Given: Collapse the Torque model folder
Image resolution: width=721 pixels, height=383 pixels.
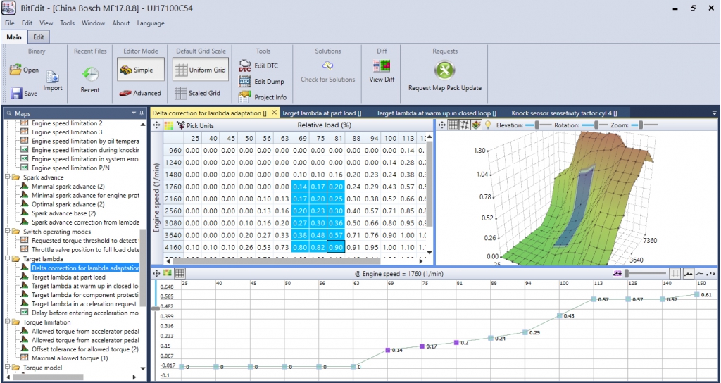Looking at the screenshot, I should pyautogui.click(x=7, y=368).
